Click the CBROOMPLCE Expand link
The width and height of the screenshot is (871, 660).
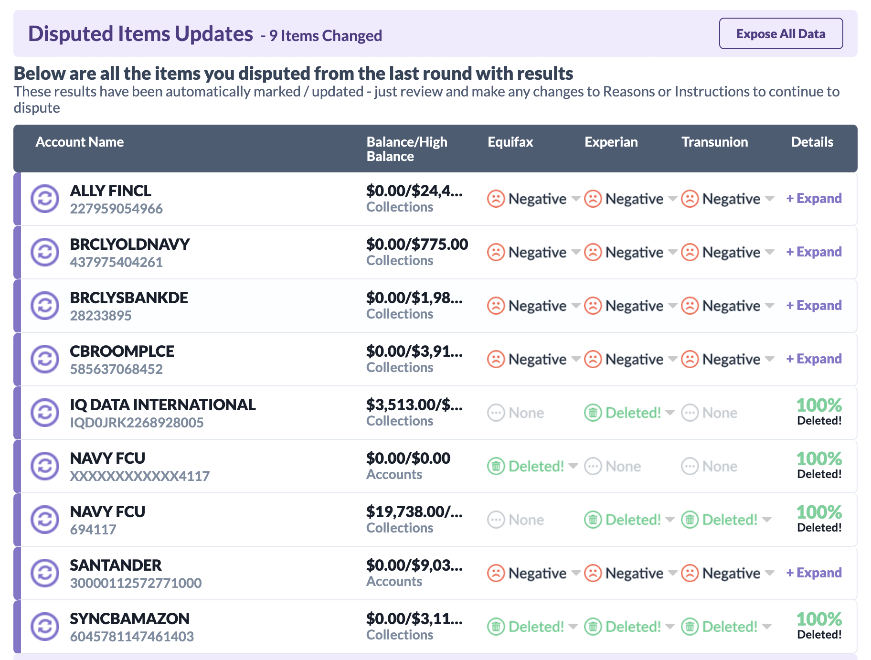pos(814,359)
